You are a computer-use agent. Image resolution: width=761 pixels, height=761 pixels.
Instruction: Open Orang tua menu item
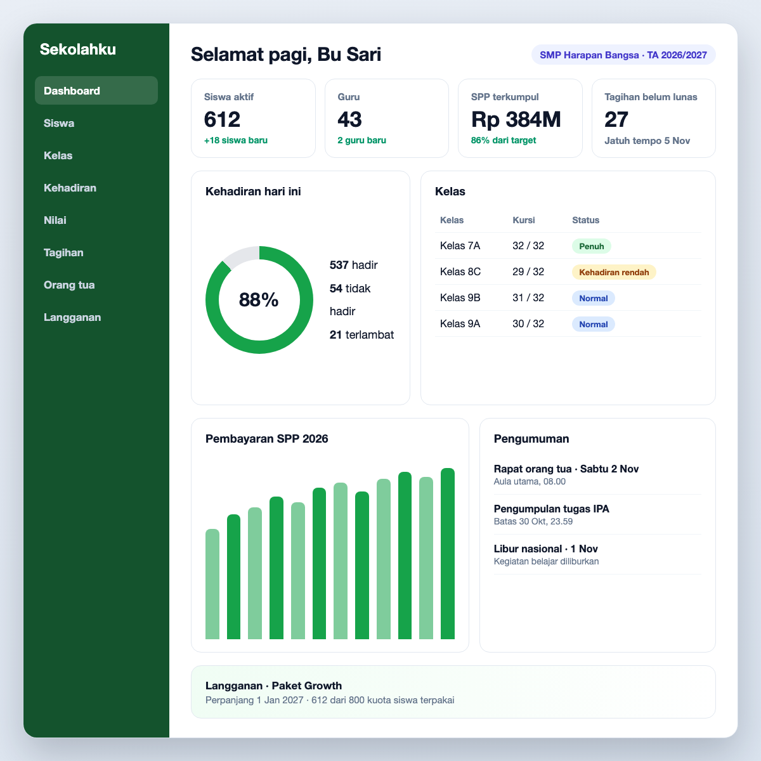[96, 285]
